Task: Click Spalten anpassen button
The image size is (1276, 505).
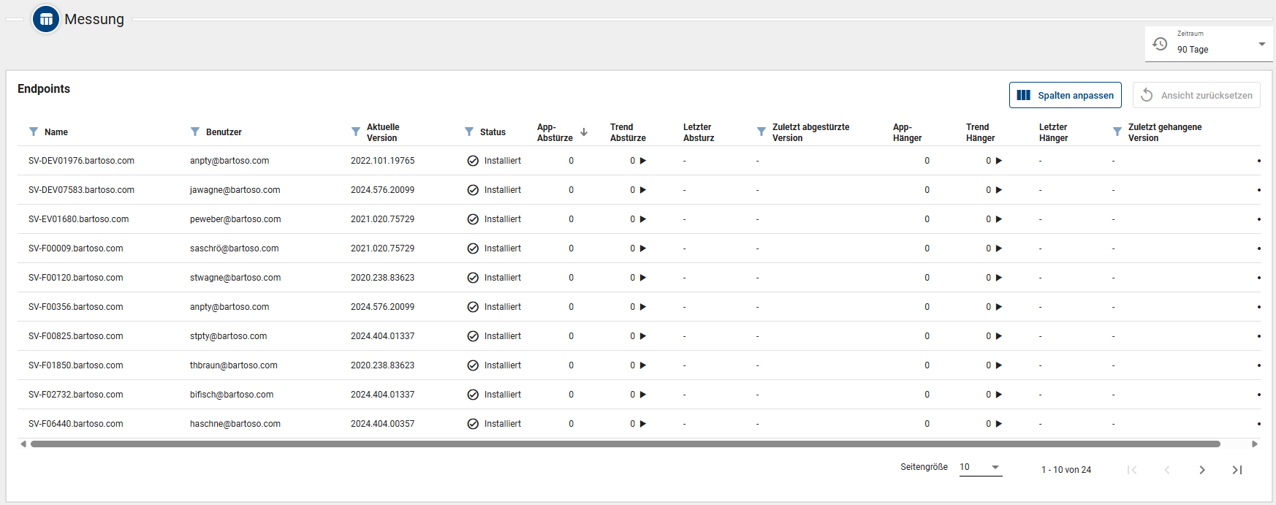Action: coord(1065,95)
